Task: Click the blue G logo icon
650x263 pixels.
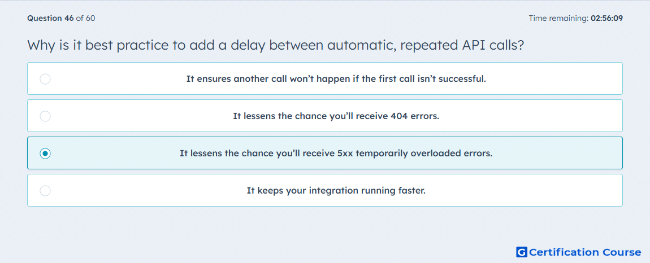Action: (x=522, y=252)
